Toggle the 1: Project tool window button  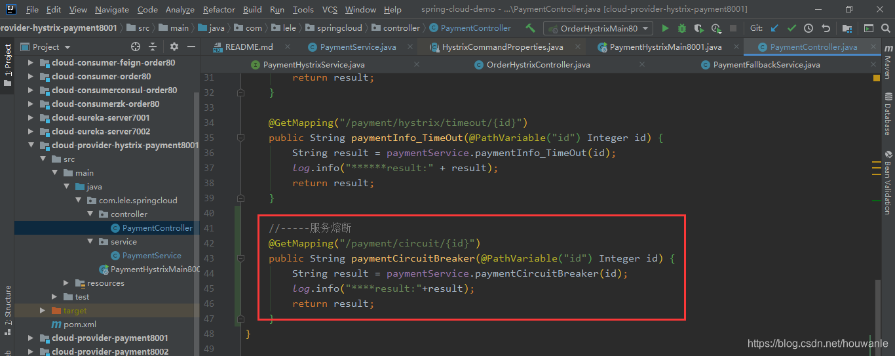point(7,66)
